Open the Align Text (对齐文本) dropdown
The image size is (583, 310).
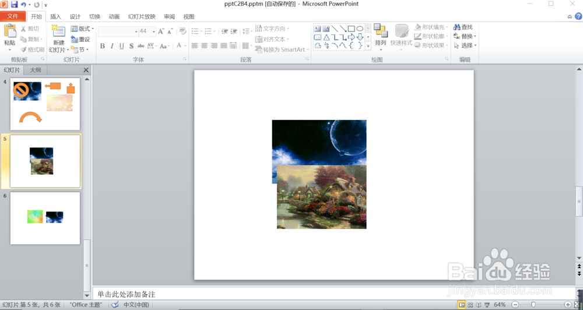coord(272,39)
